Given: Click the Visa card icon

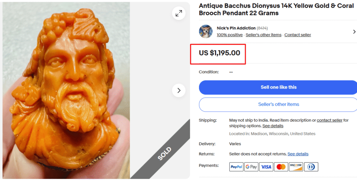Looking at the screenshot, I should click(266, 167).
